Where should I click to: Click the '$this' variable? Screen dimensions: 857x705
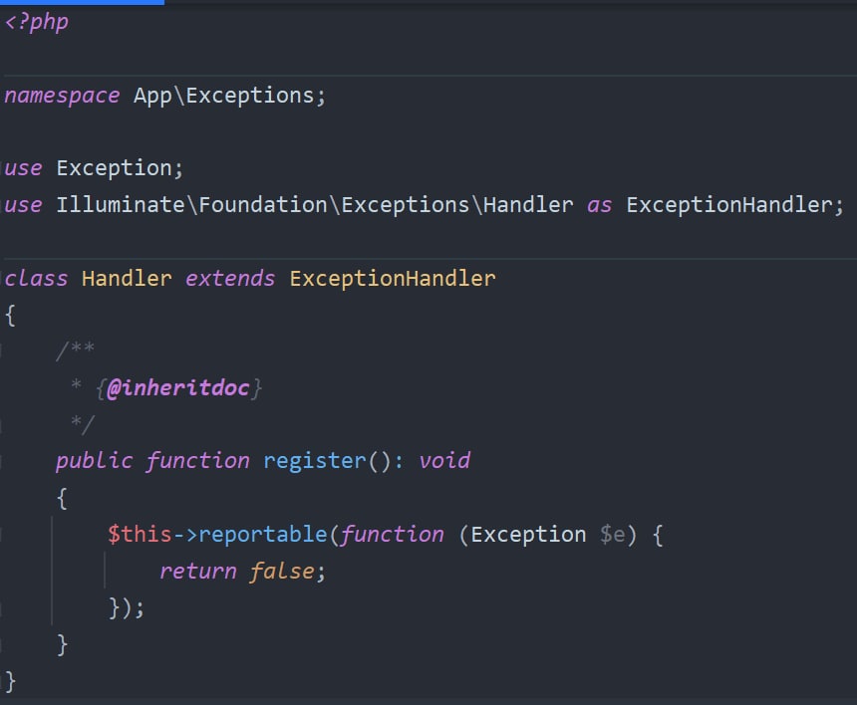coord(140,534)
